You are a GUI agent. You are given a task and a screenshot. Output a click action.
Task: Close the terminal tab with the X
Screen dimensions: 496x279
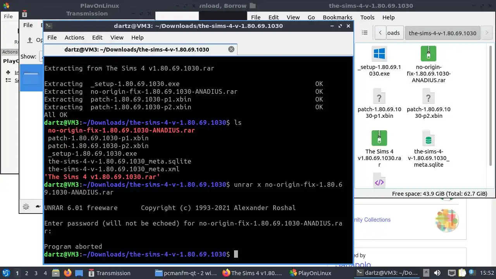pyautogui.click(x=231, y=49)
